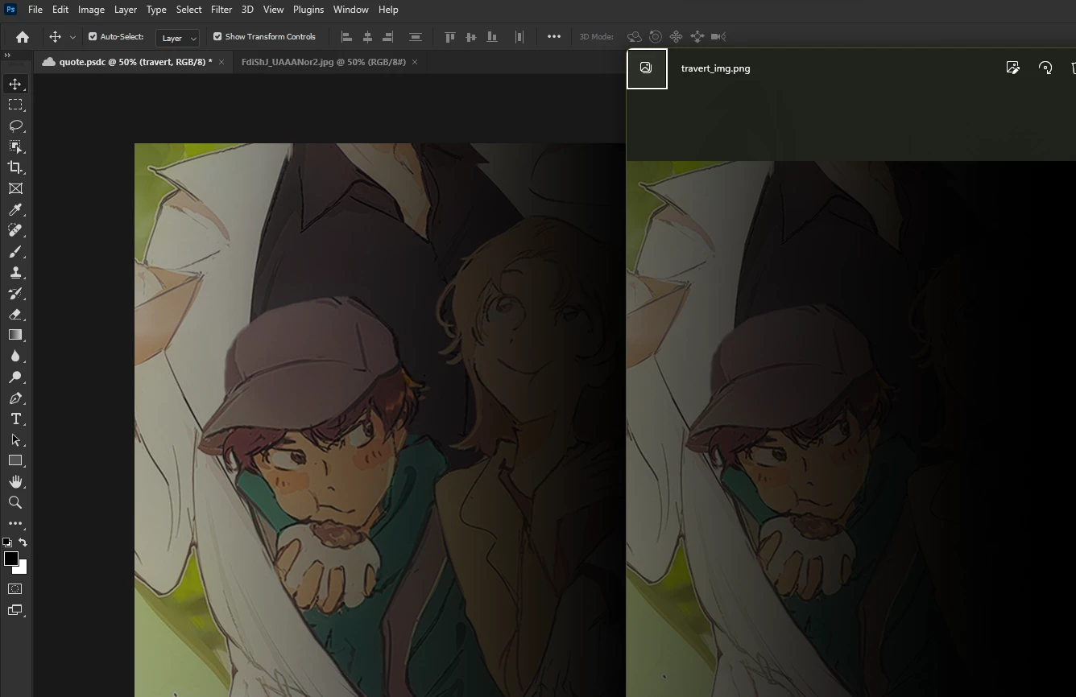
Task: Select the Dodge tool
Action: [15, 377]
